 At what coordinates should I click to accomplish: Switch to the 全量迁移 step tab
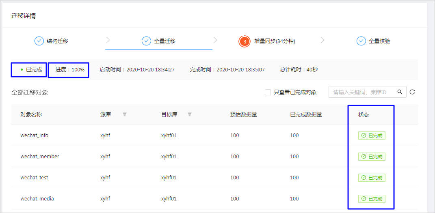pos(158,41)
